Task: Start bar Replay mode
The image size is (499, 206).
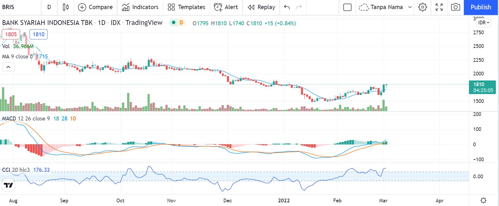Action: (261, 7)
